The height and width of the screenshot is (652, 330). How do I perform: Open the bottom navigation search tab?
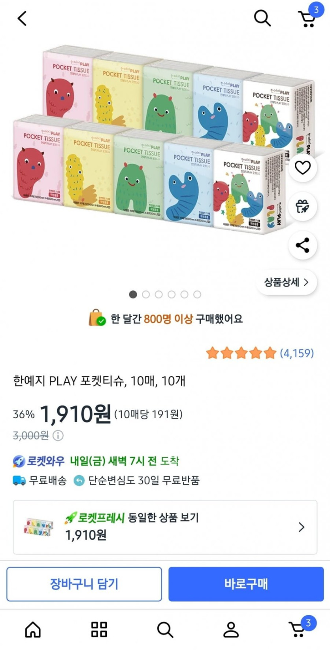point(165,629)
